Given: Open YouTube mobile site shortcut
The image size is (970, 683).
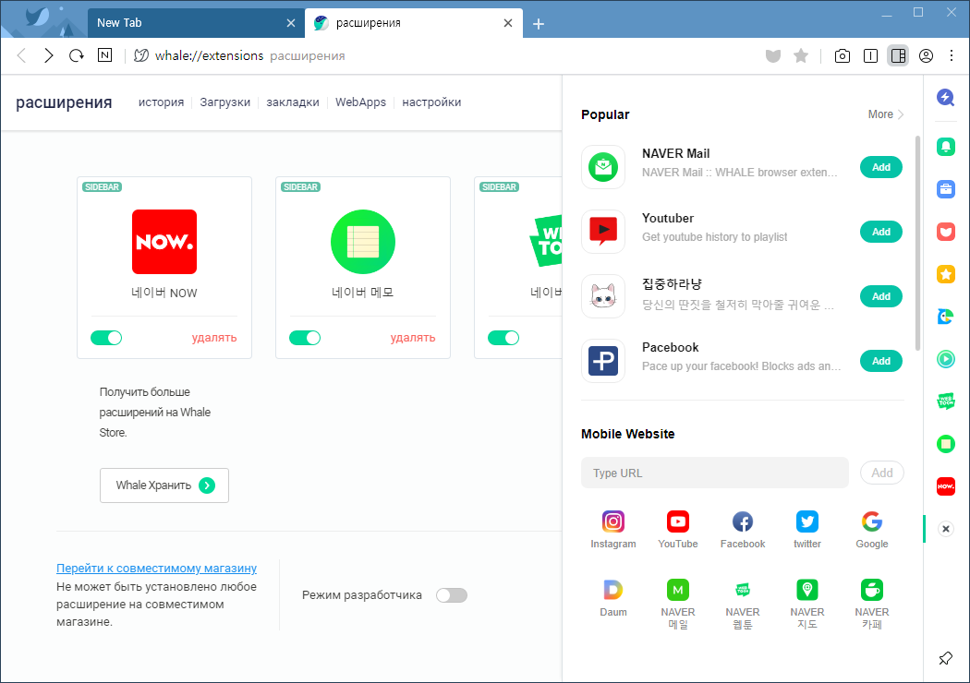Looking at the screenshot, I should pyautogui.click(x=678, y=530).
